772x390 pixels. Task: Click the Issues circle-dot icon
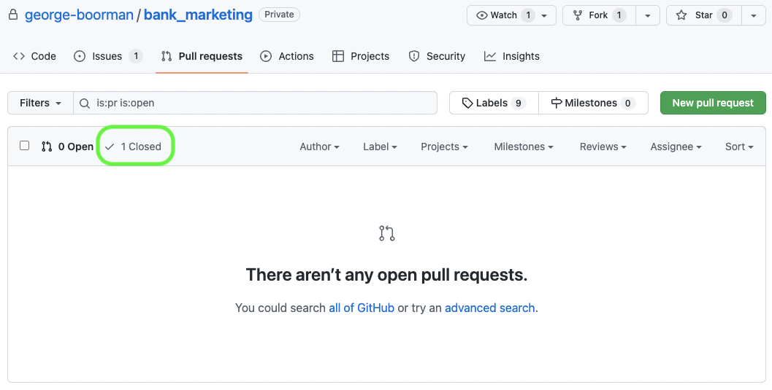coord(80,56)
